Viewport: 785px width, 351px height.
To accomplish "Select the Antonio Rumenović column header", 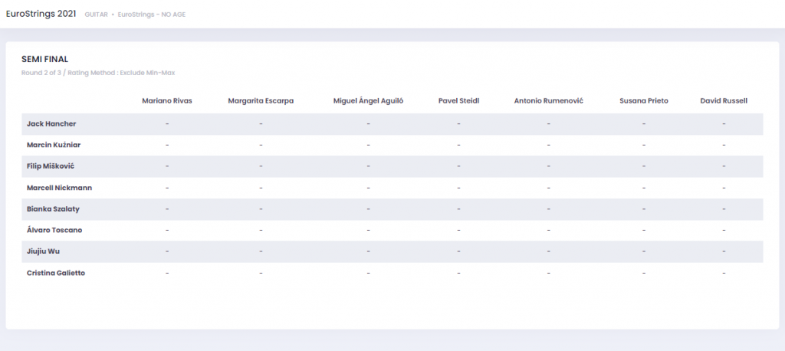I will (549, 100).
